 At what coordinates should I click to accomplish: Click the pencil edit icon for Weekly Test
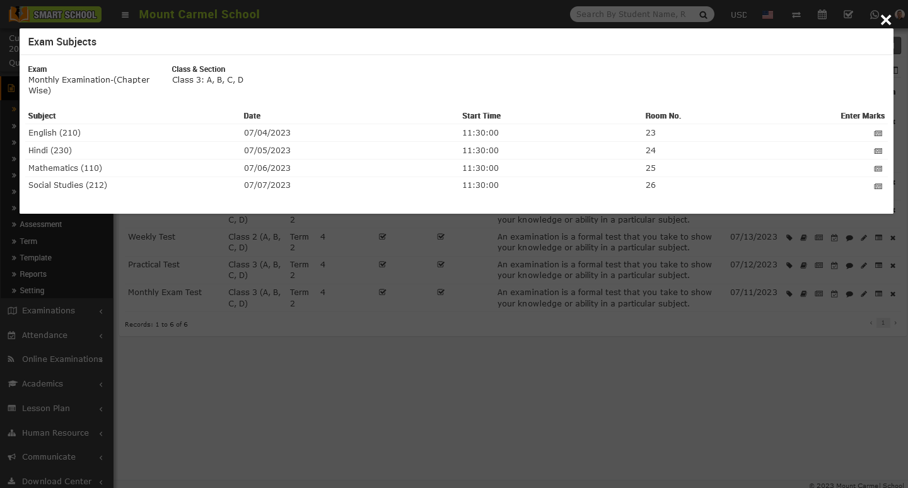tap(864, 238)
